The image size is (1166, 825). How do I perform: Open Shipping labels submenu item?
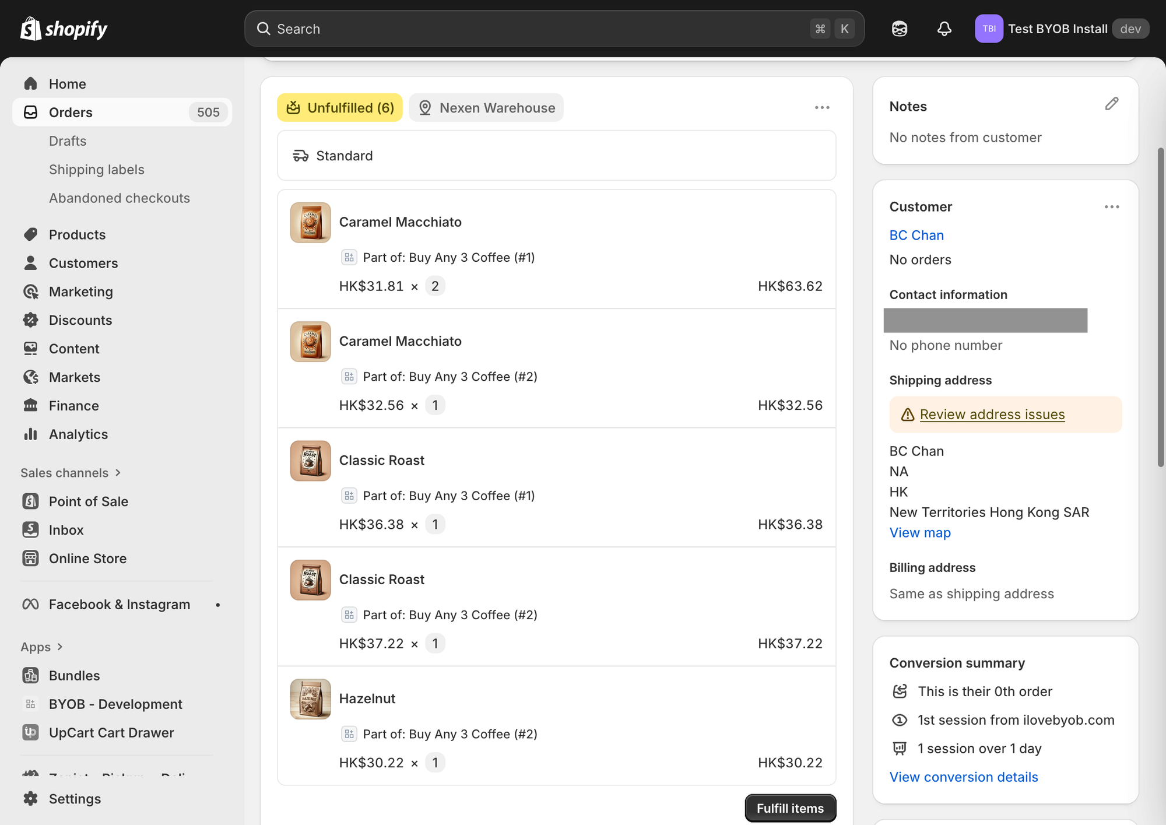[96, 170]
